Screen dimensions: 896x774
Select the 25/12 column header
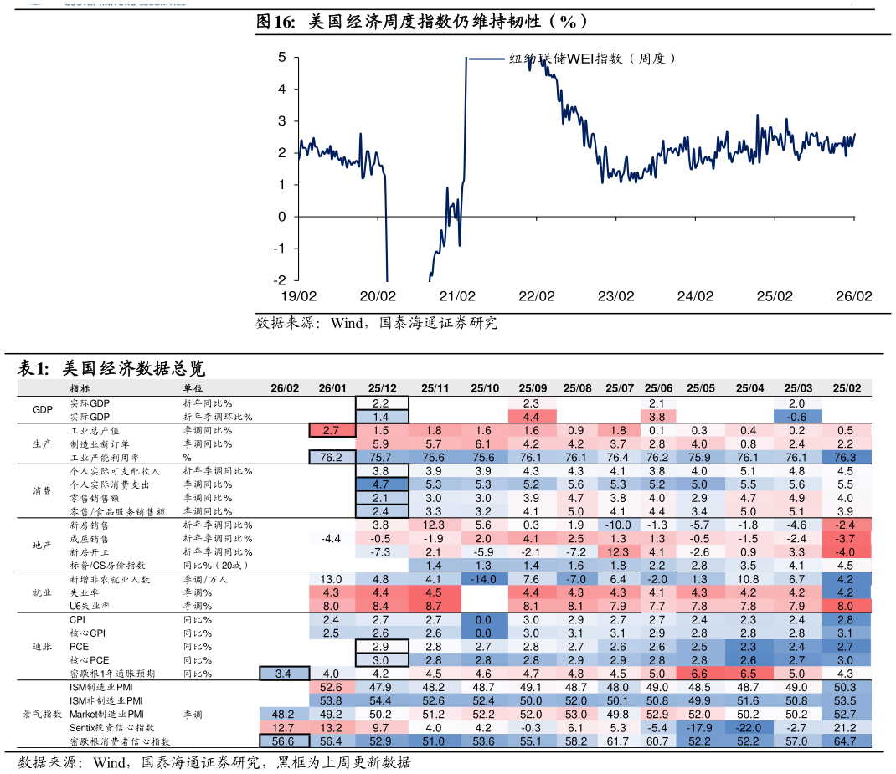click(383, 387)
